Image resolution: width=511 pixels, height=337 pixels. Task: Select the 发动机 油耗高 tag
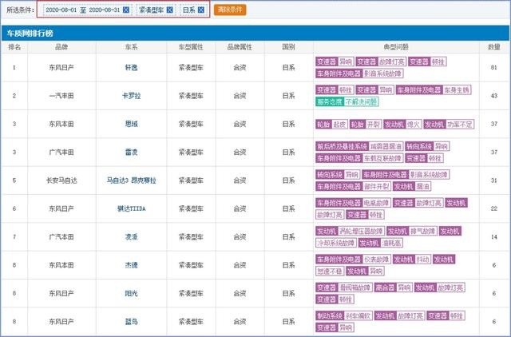[380, 243]
